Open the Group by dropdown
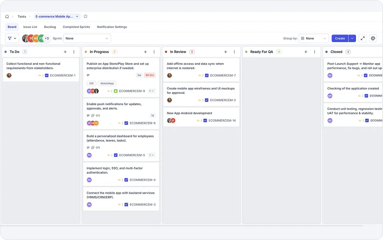The image size is (383, 240). click(313, 38)
